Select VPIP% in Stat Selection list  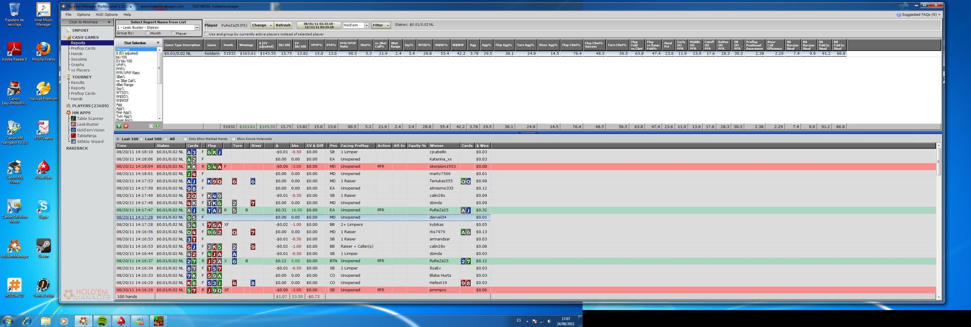coord(120,65)
